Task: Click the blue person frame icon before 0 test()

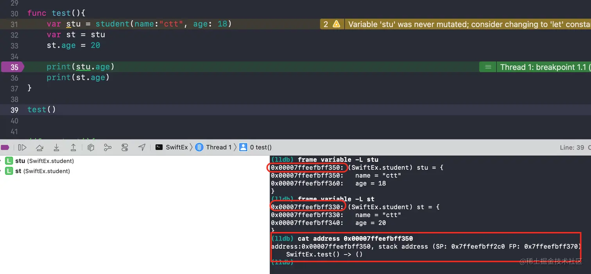Action: tap(243, 147)
